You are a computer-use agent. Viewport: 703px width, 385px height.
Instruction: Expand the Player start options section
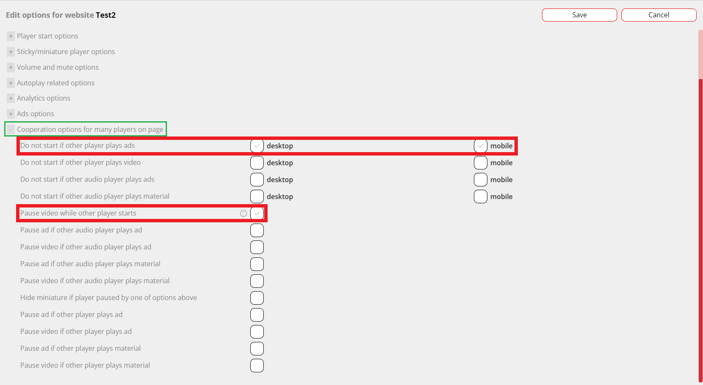[11, 36]
